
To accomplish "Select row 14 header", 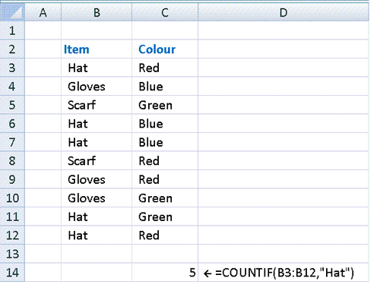I will coord(12,272).
